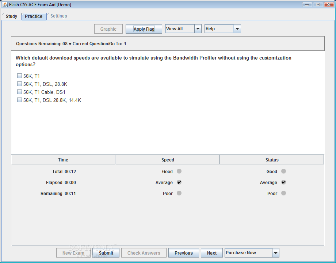The width and height of the screenshot is (336, 263).
Task: Click the Speed column header
Action: click(x=168, y=160)
